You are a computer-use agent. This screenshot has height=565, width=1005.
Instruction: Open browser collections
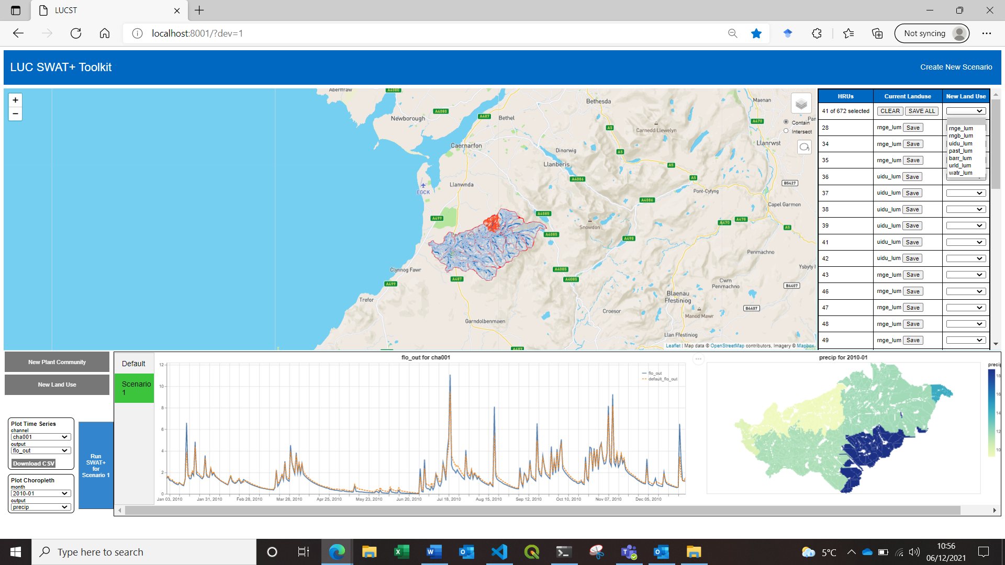click(877, 33)
